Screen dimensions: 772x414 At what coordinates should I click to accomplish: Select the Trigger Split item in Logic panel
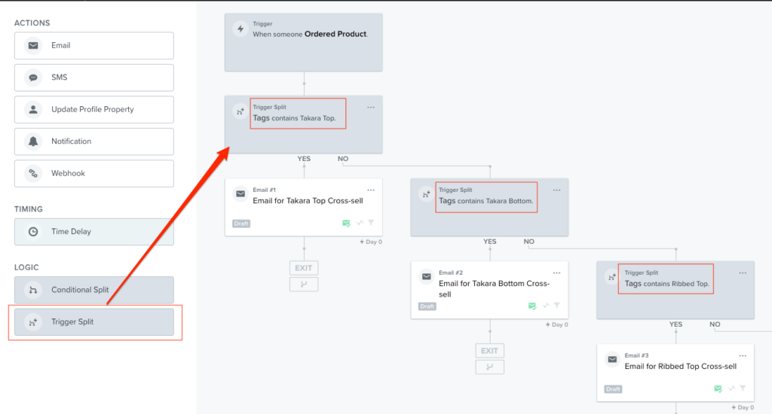coord(94,322)
